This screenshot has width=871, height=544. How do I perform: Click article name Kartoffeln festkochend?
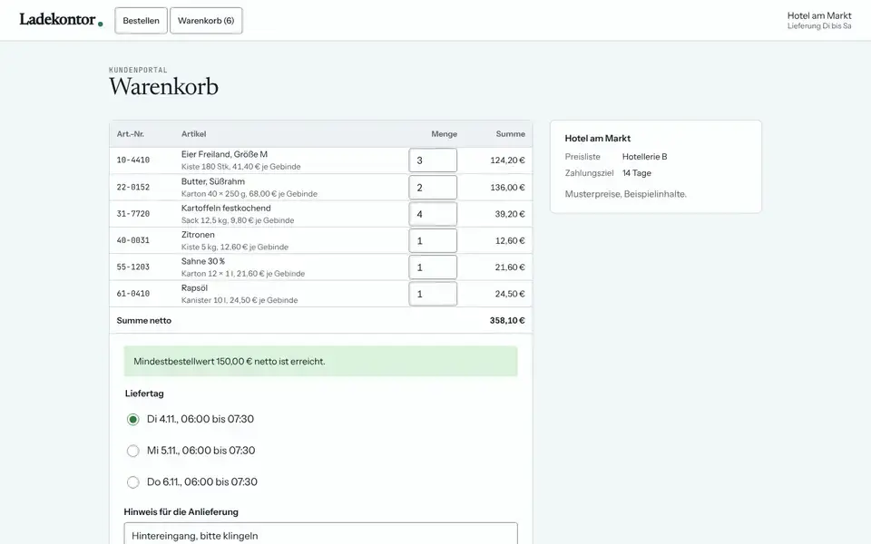[x=226, y=209]
